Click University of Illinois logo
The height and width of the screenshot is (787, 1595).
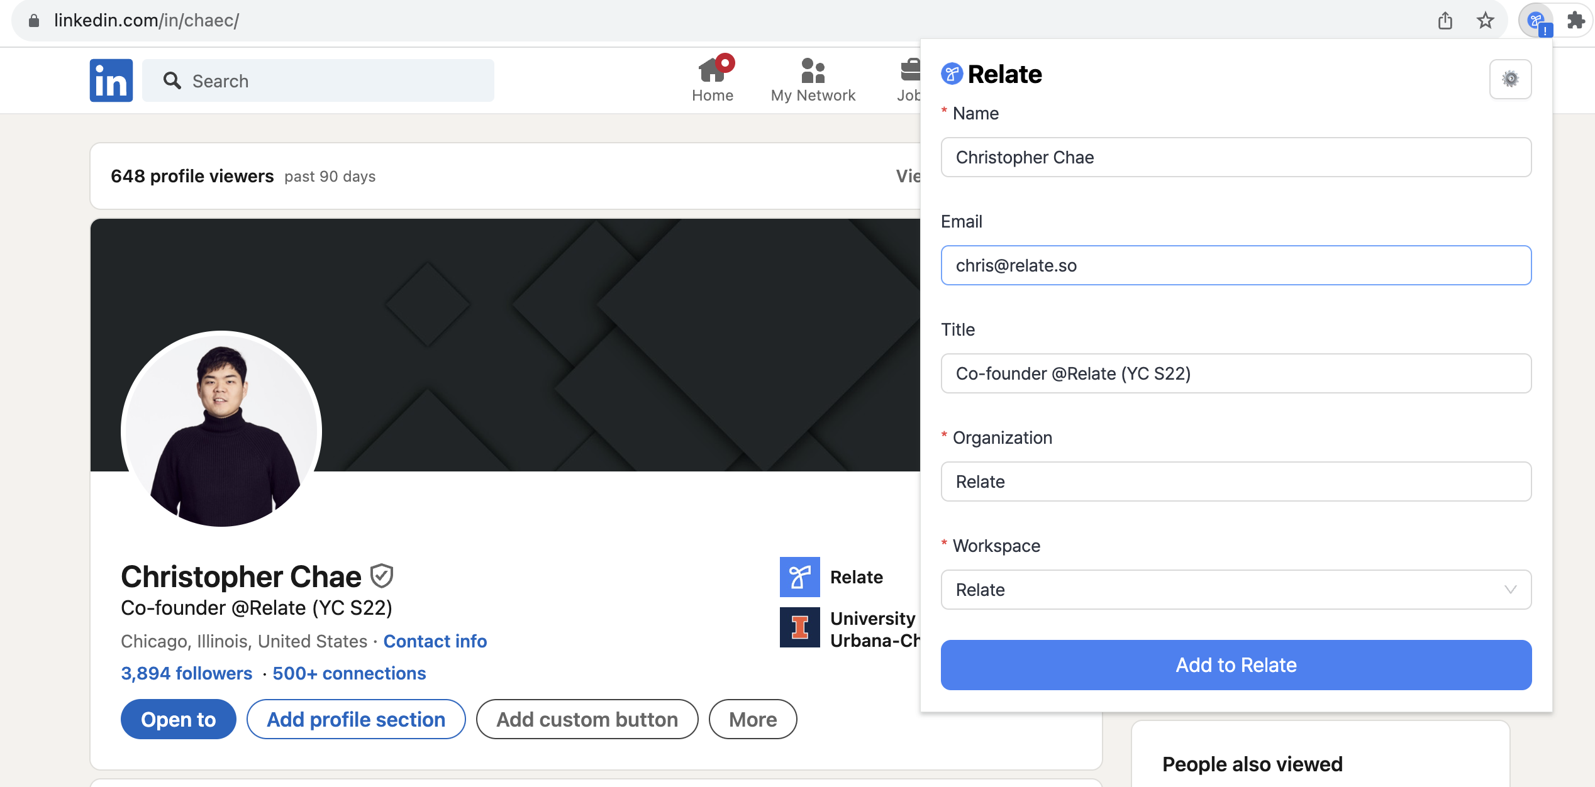coord(799,627)
